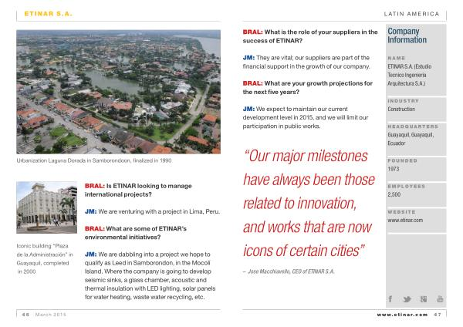Click the EMPLOYEES label
Viewport: 463px width, 327px height.
tap(407, 187)
